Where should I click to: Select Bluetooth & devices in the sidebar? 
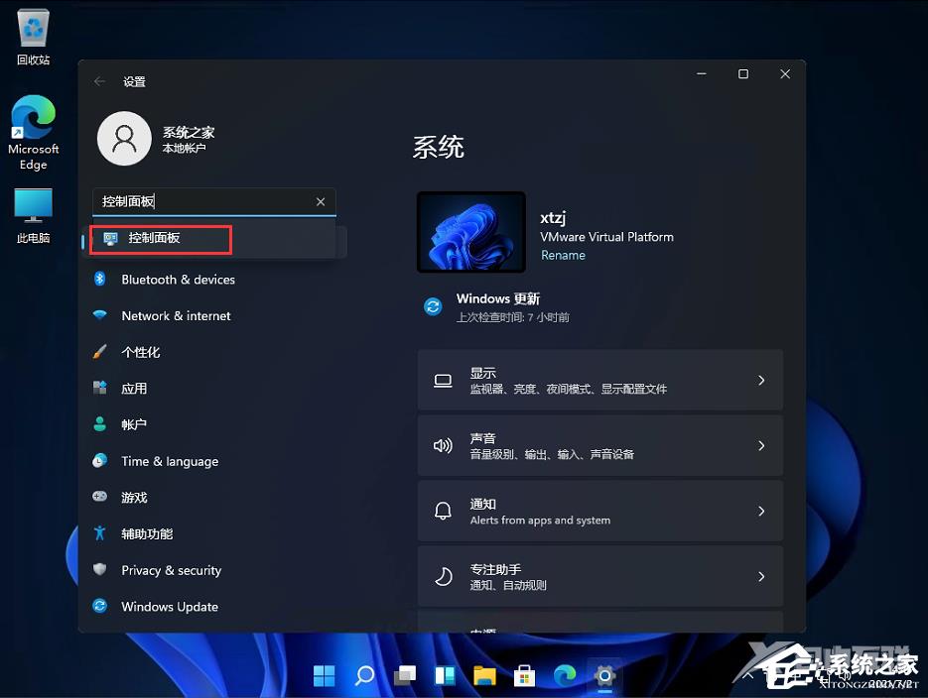[179, 280]
